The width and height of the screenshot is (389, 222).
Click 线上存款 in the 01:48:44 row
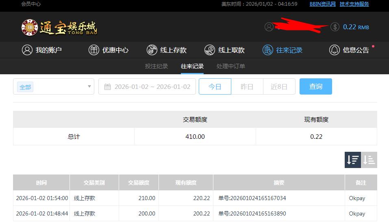(x=85, y=213)
